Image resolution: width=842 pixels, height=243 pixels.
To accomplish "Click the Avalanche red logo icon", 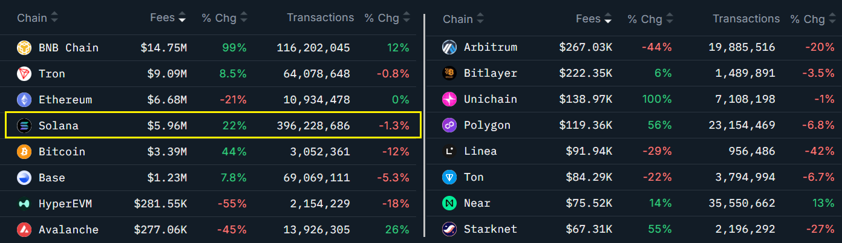I will [24, 230].
